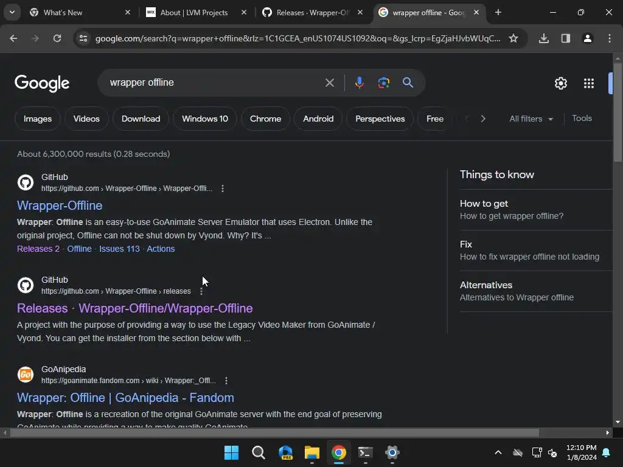Screen dimensions: 623x467
Task: Open Windows Start menu
Action: (231, 452)
